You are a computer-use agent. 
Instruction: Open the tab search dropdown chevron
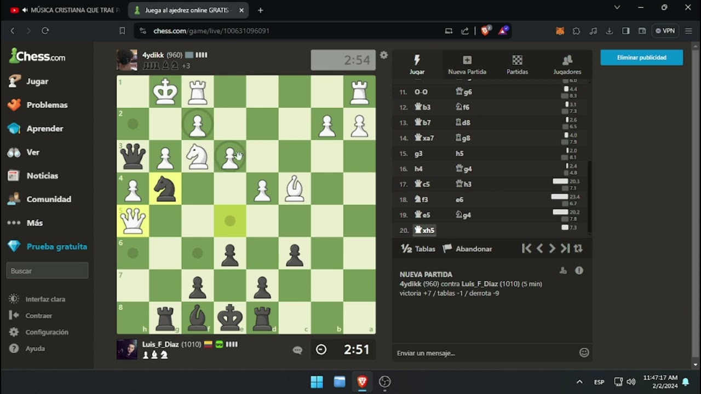tap(617, 8)
